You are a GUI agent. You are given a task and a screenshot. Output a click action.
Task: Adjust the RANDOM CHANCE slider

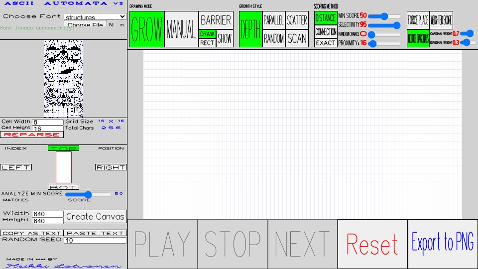[385, 34]
